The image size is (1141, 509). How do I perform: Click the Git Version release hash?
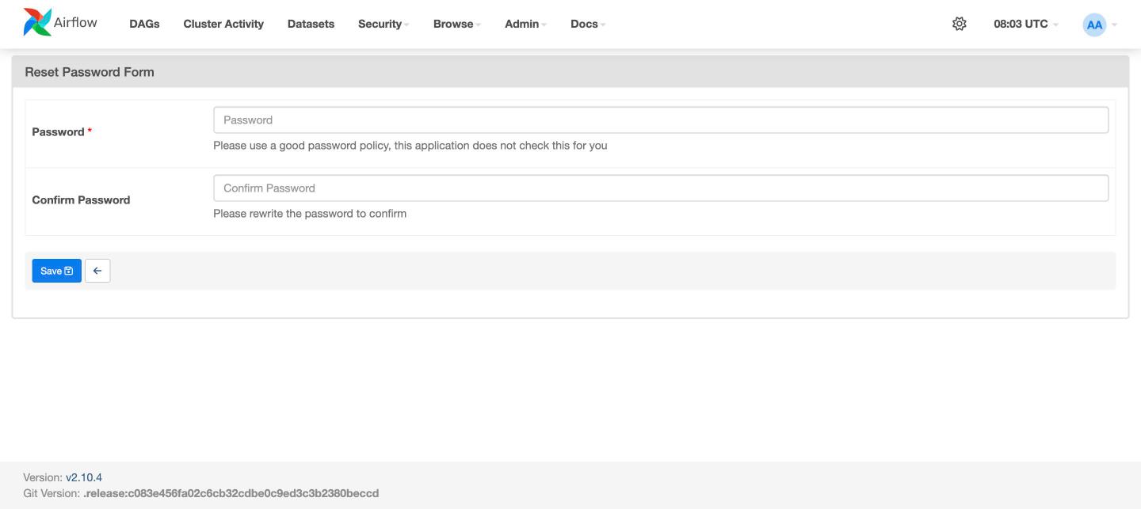pos(231,493)
